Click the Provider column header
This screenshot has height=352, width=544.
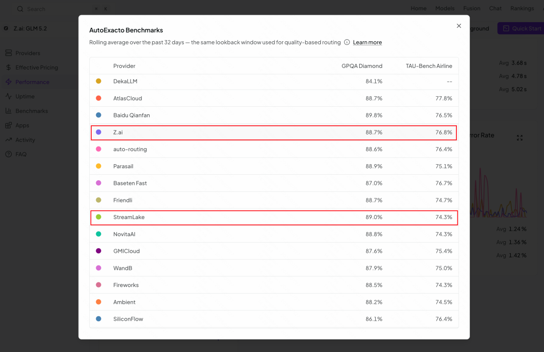124,66
